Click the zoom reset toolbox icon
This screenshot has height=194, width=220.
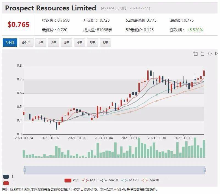pos(202,54)
